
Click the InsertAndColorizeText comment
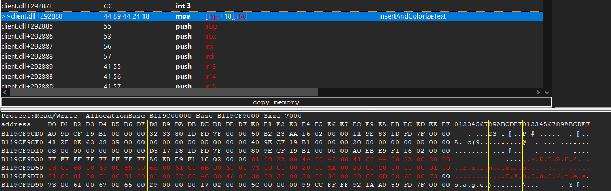pos(412,16)
